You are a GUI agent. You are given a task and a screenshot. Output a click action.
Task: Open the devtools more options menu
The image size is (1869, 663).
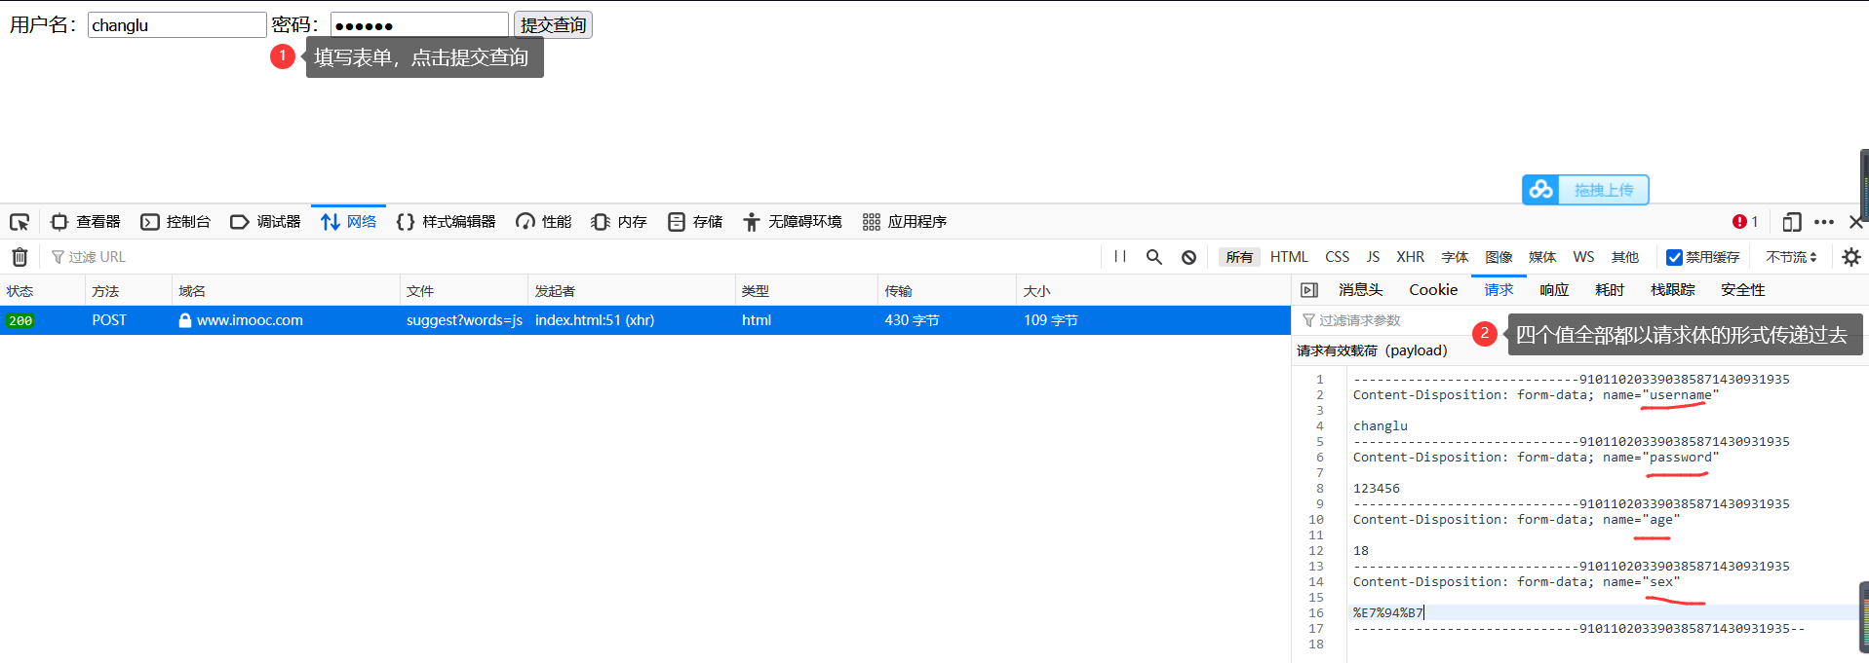(x=1824, y=222)
